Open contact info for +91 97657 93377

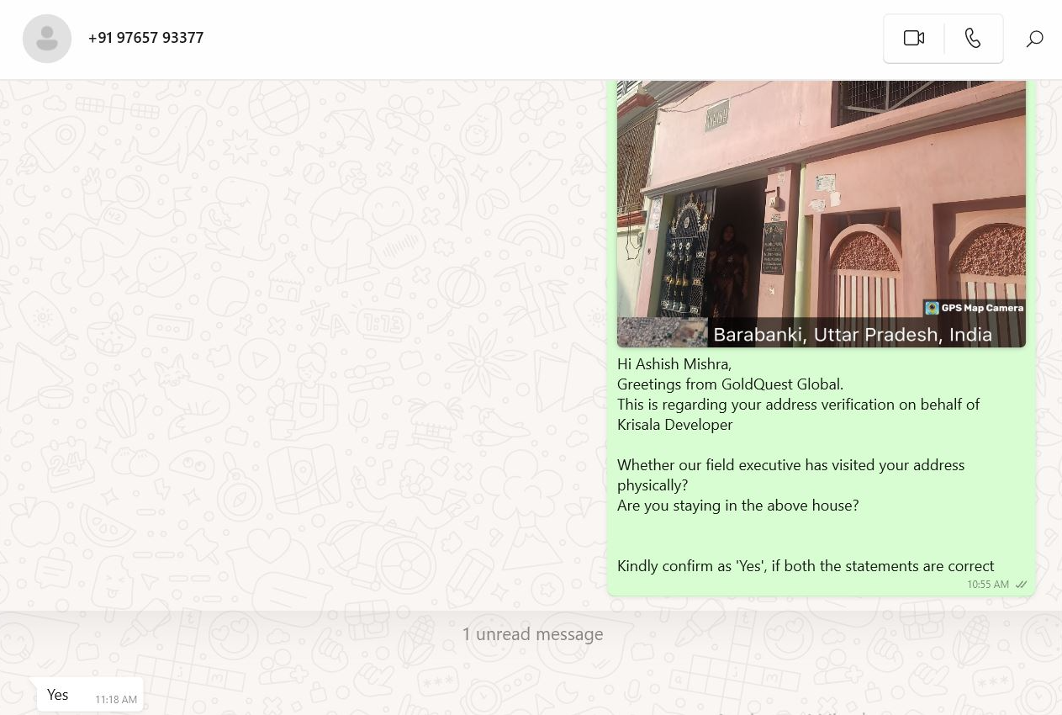[x=145, y=38]
